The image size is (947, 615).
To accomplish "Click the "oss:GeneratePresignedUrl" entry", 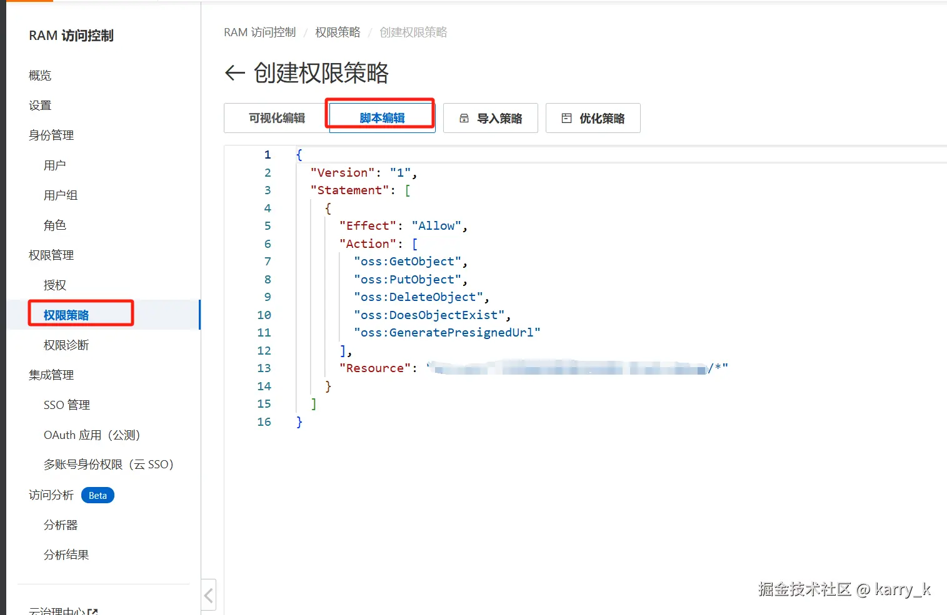I will point(447,333).
